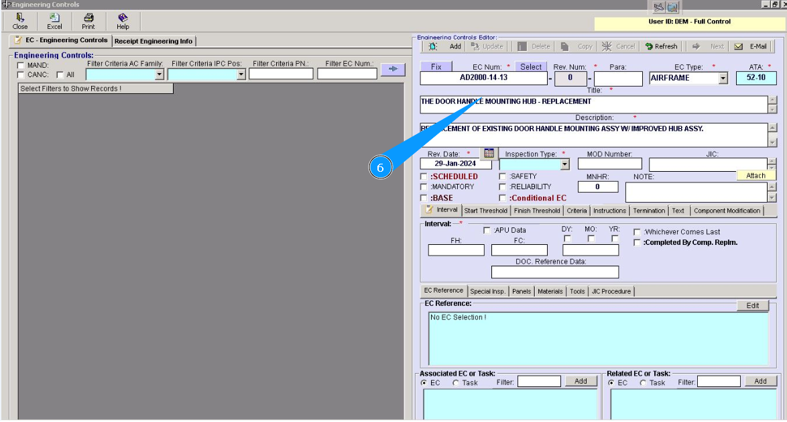Open the Criteria tab
Screen dimensions: 787x422
[x=577, y=211]
